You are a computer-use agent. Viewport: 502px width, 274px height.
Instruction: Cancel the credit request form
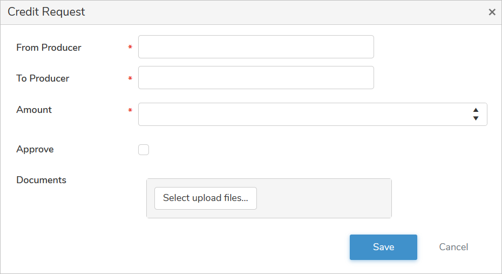(x=453, y=247)
